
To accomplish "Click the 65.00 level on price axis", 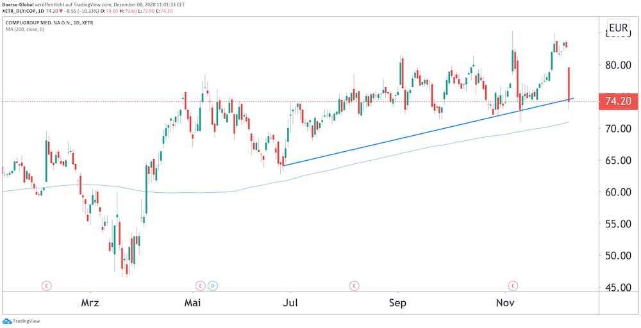I will [618, 160].
